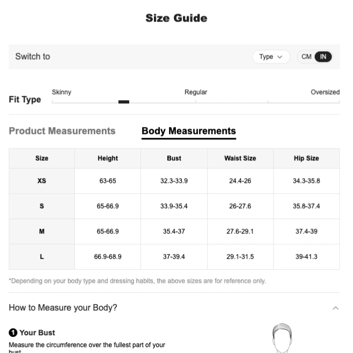Switch units to CM
Image resolution: width=353 pixels, height=353 pixels.
point(306,57)
